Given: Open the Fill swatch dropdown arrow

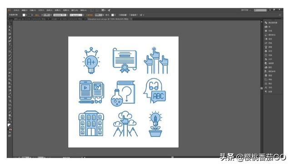Looking at the screenshot, I should click(26, 15).
